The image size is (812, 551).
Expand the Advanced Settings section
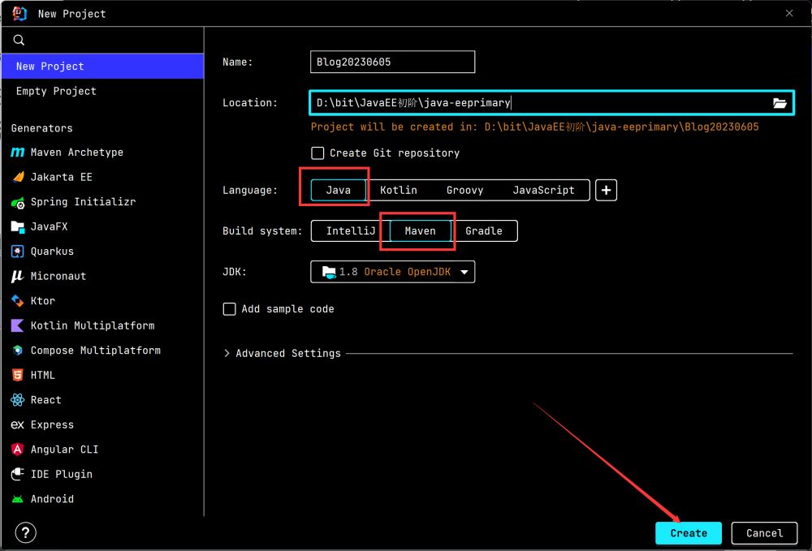pyautogui.click(x=282, y=354)
